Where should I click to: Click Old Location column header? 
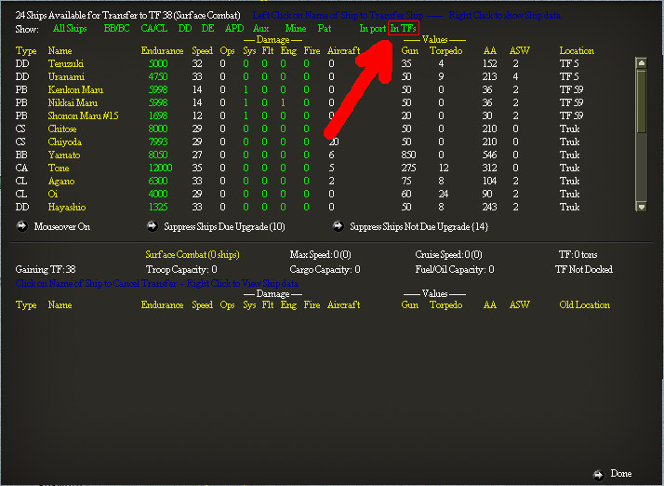coord(584,305)
